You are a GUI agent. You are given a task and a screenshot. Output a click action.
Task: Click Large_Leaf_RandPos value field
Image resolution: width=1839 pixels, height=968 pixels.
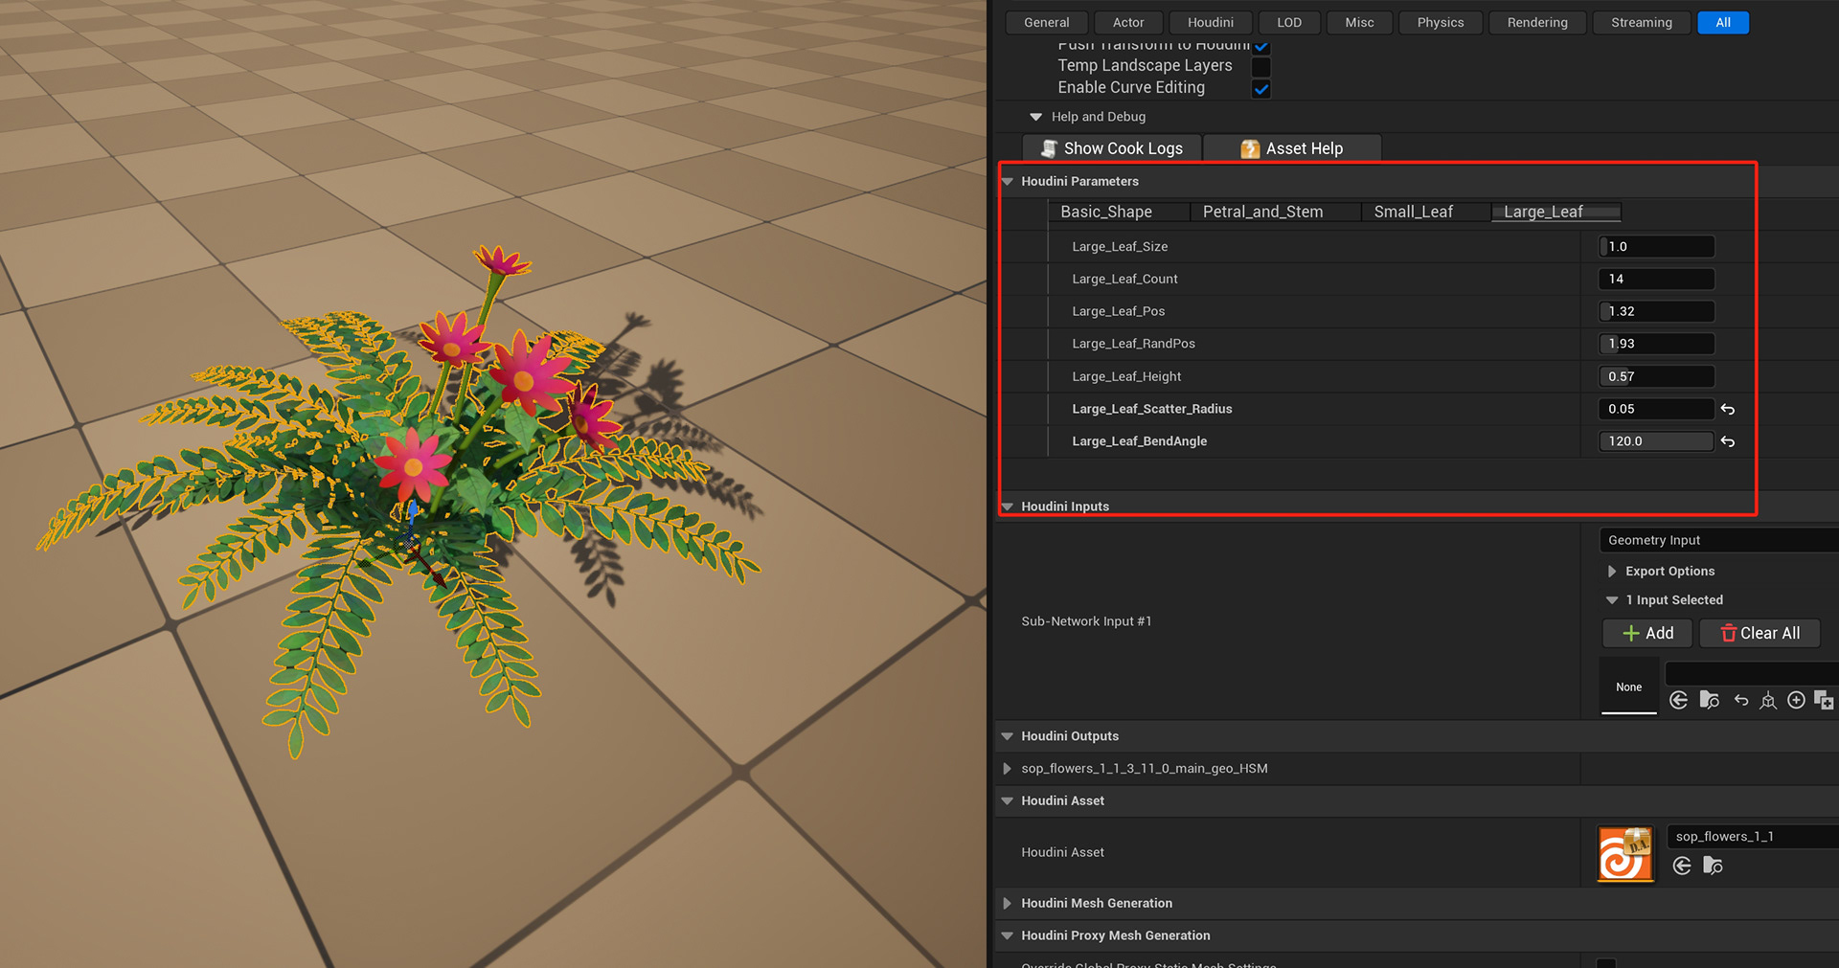click(x=1656, y=344)
